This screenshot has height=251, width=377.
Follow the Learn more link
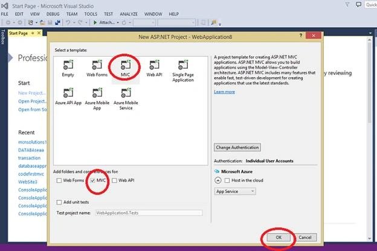[x=224, y=92]
